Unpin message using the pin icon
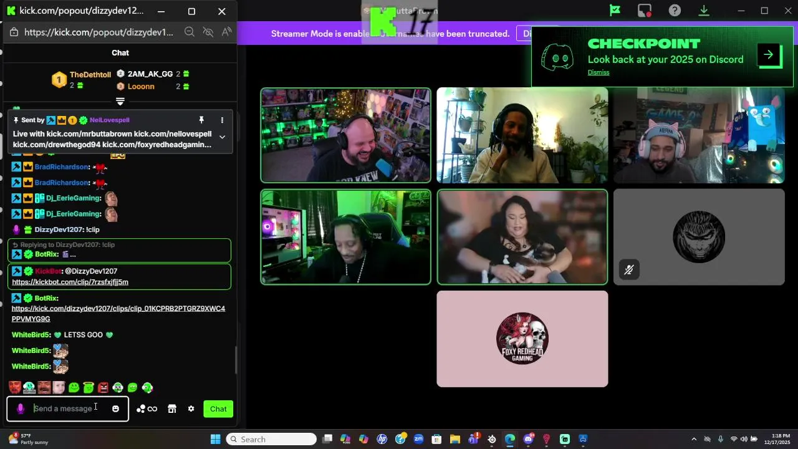This screenshot has height=449, width=798. (201, 120)
